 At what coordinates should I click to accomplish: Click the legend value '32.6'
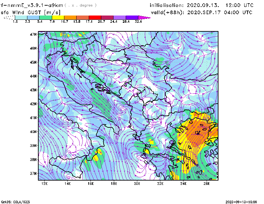[138, 21]
